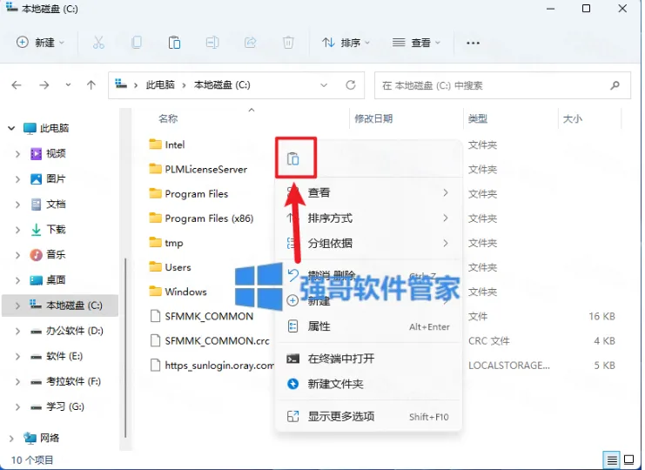Go back with the left arrow
The width and height of the screenshot is (645, 470).
[x=17, y=85]
